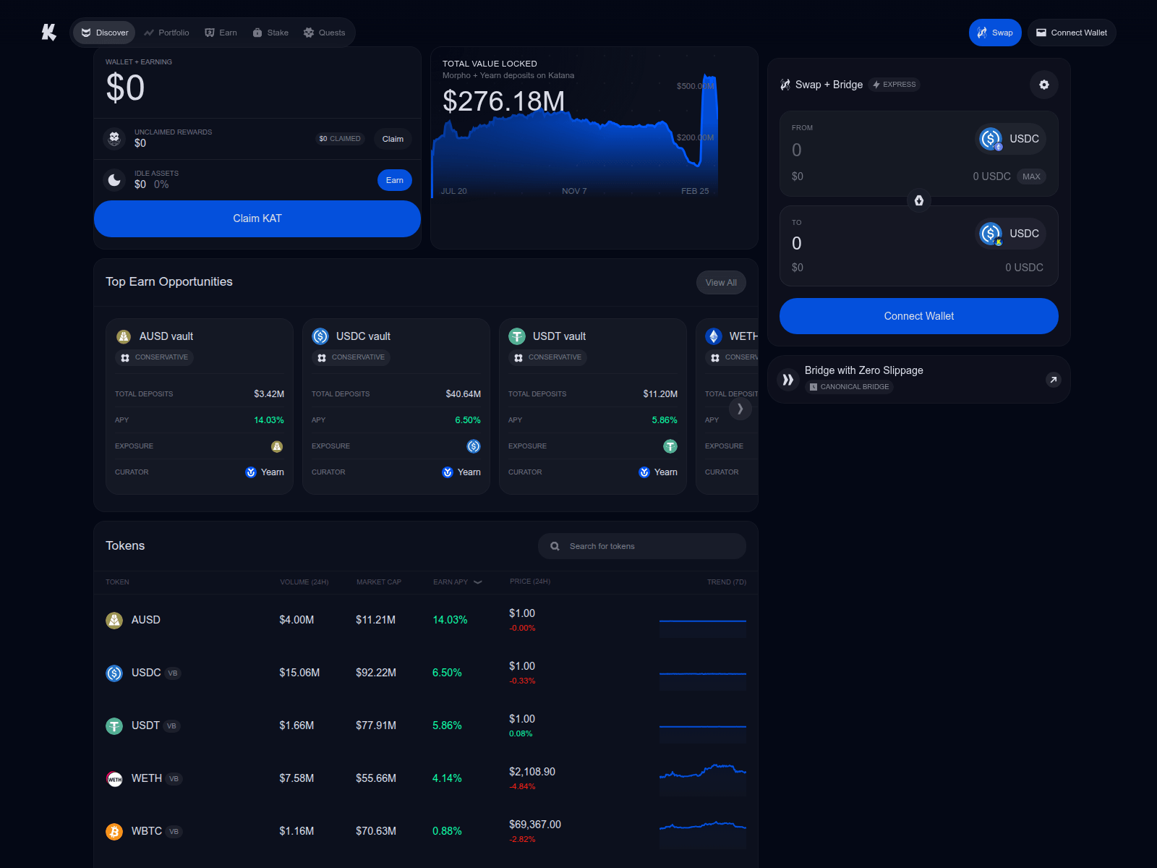Click View All earn opportunities
Viewport: 1157px width, 868px height.
click(720, 283)
